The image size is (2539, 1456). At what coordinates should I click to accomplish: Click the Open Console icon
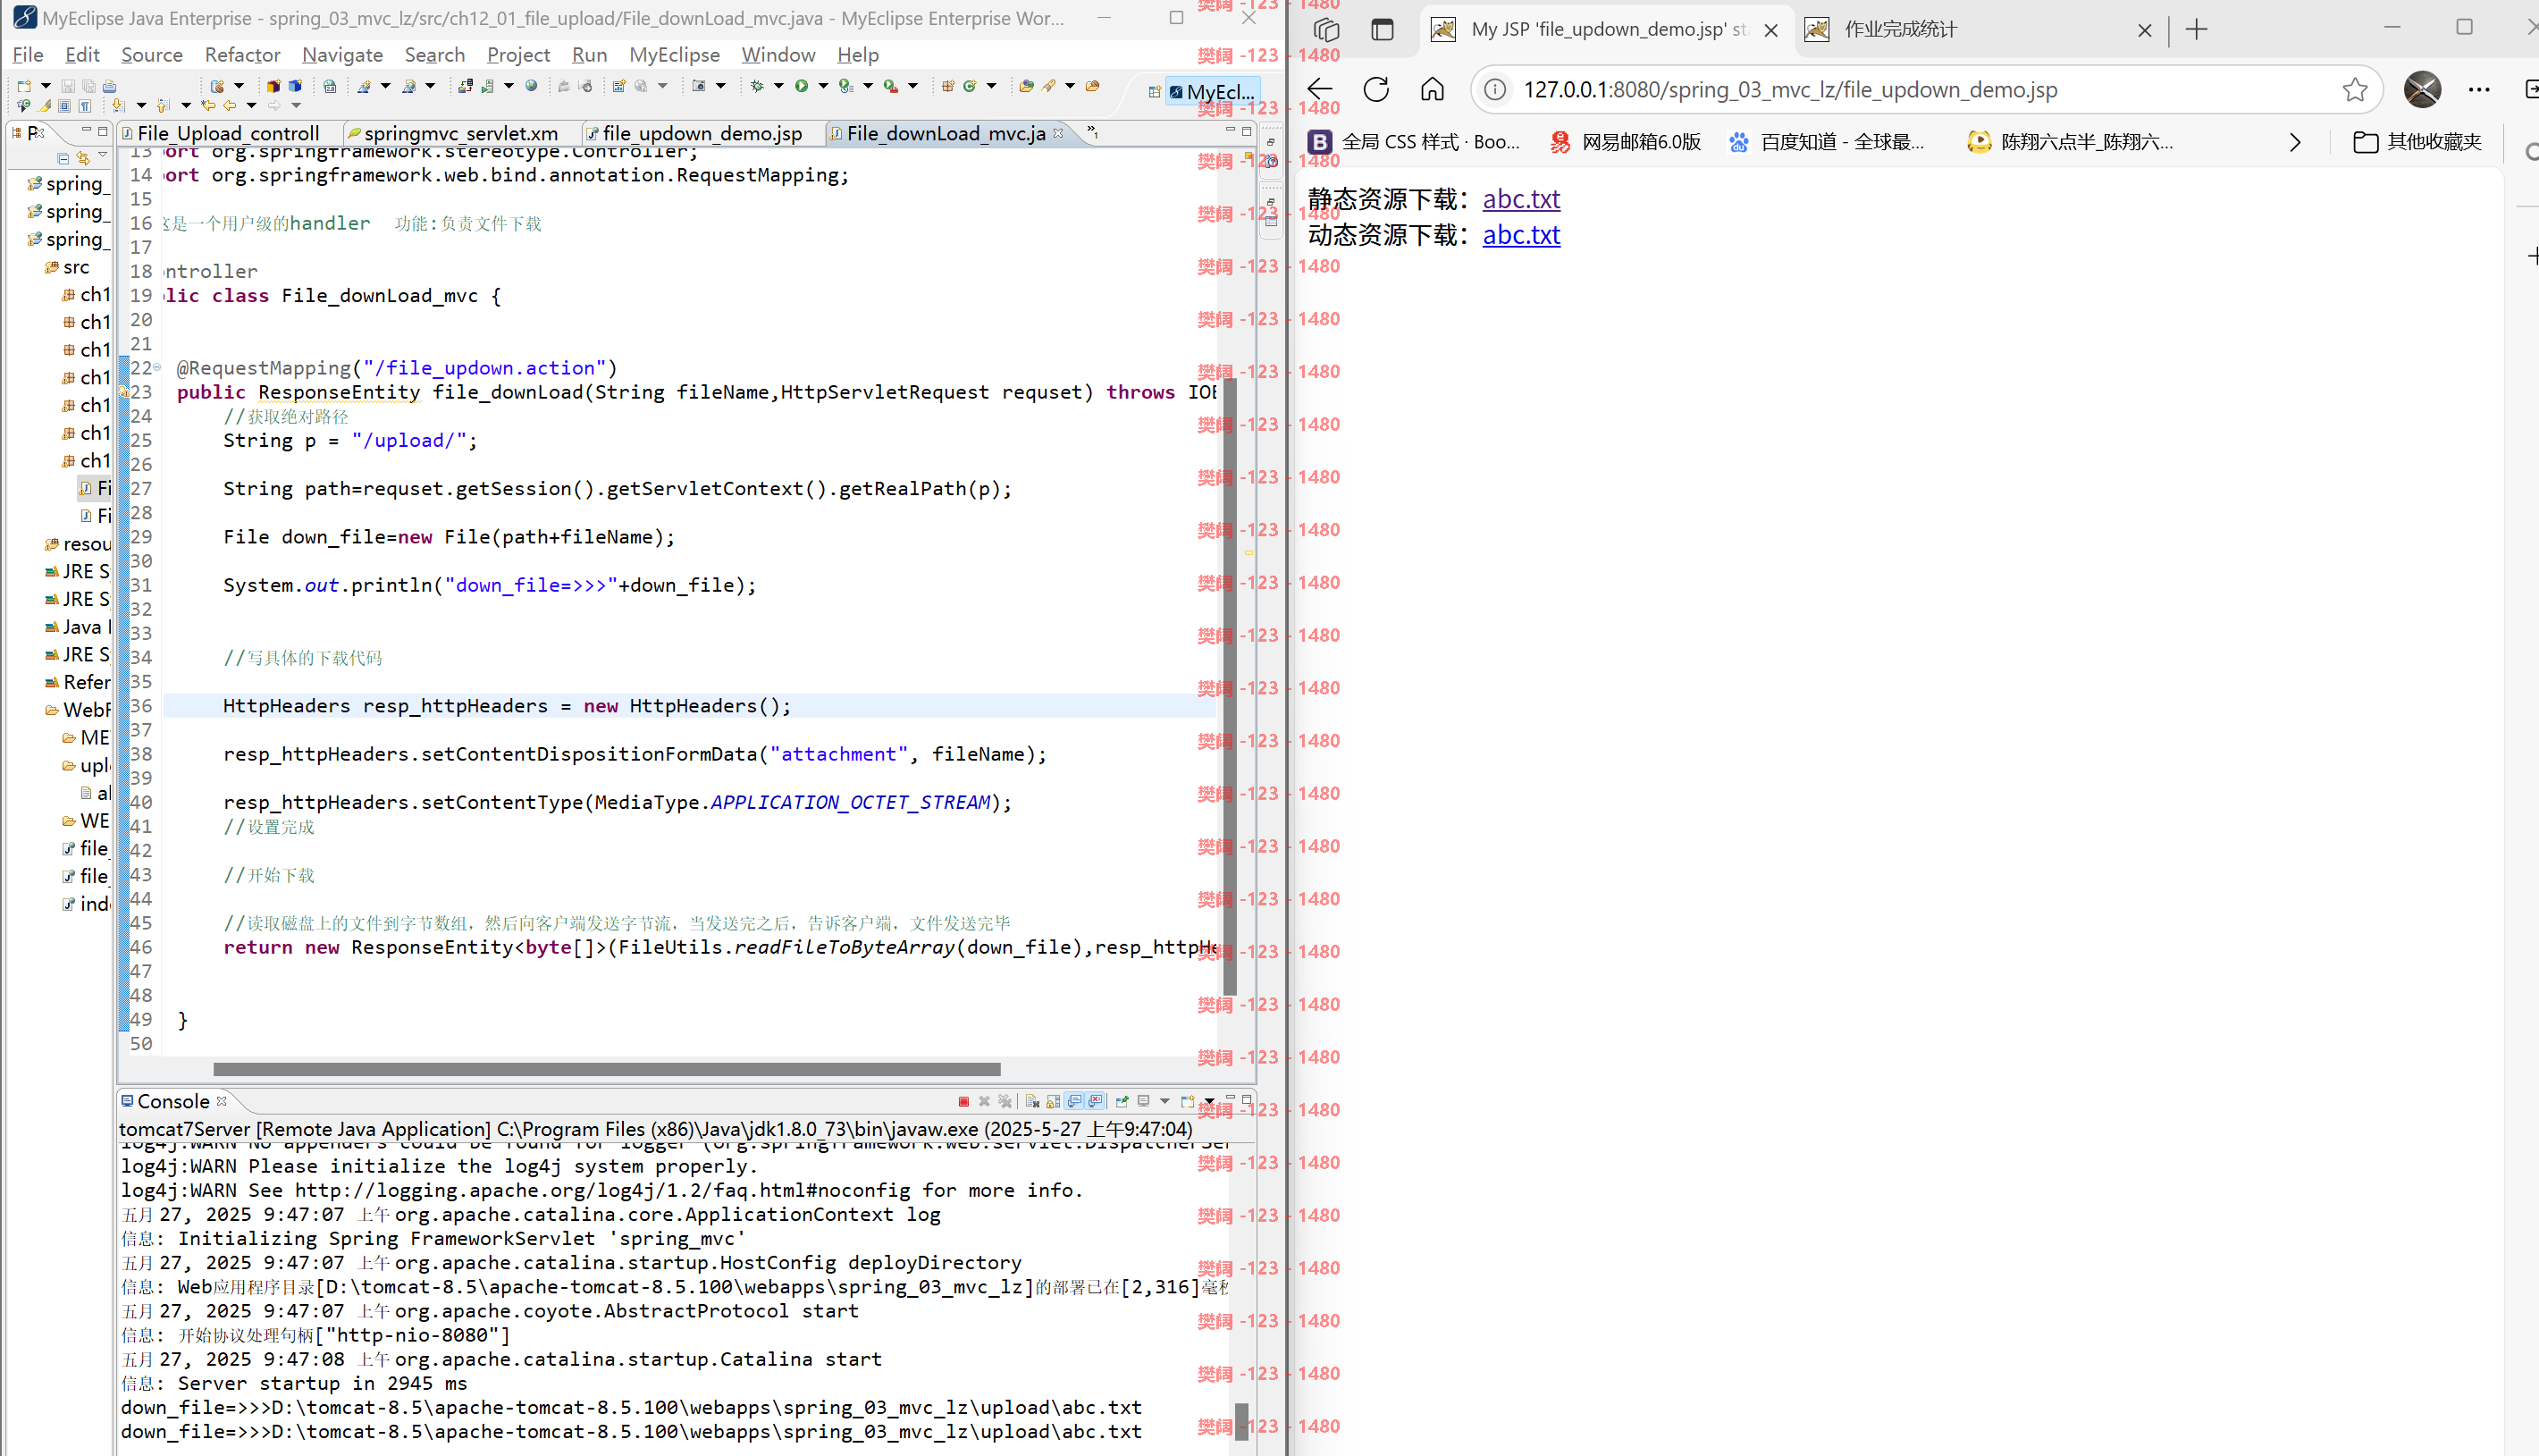pyautogui.click(x=1188, y=1101)
